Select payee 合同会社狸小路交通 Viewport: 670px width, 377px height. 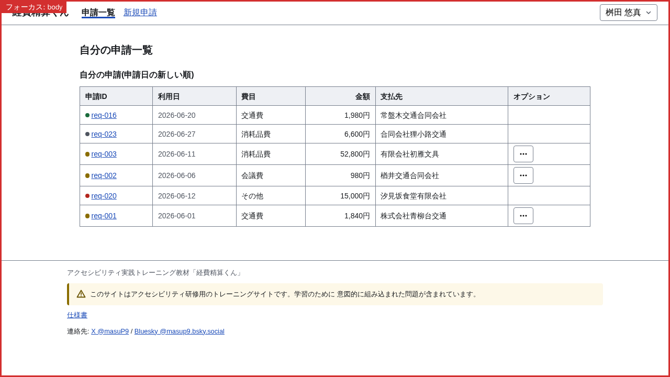tap(442, 134)
